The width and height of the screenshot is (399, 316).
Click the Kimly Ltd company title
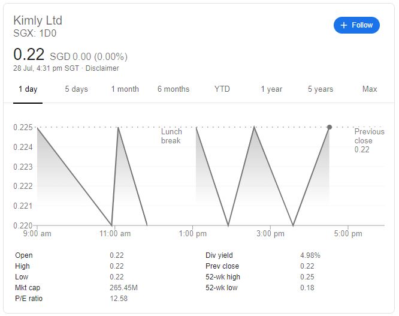pos(38,20)
